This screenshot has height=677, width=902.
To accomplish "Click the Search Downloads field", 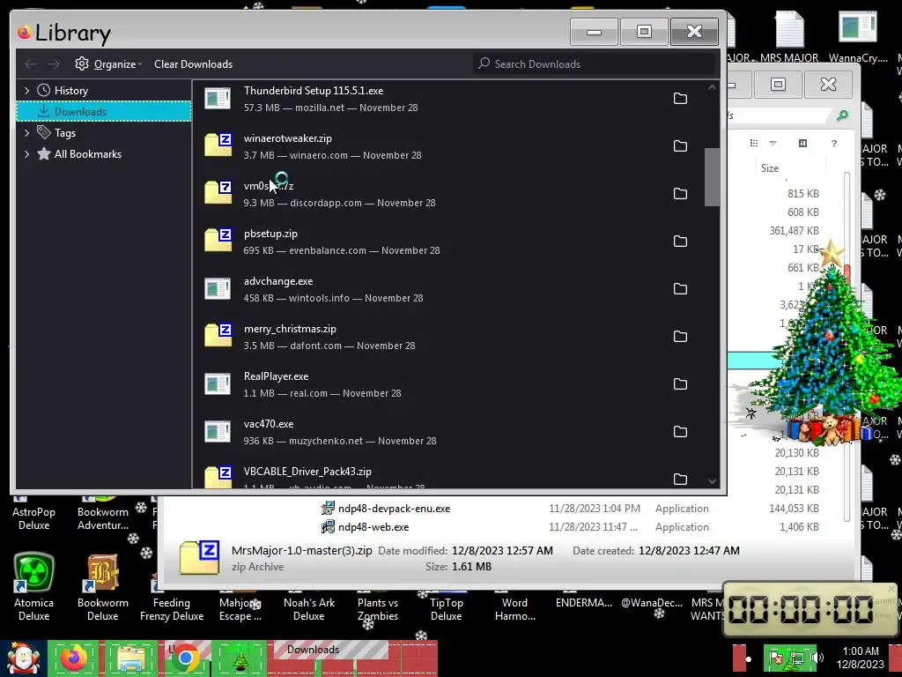I will tap(595, 63).
